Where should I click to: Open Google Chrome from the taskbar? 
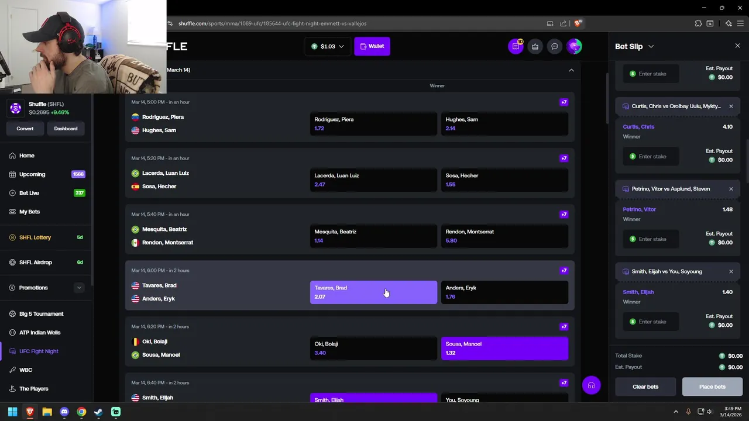point(81,412)
